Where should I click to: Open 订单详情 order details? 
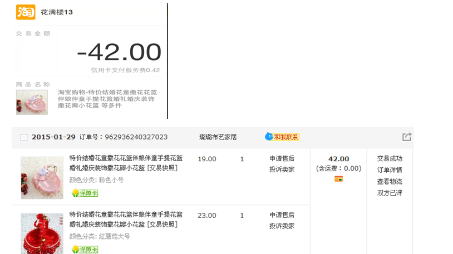(390, 170)
